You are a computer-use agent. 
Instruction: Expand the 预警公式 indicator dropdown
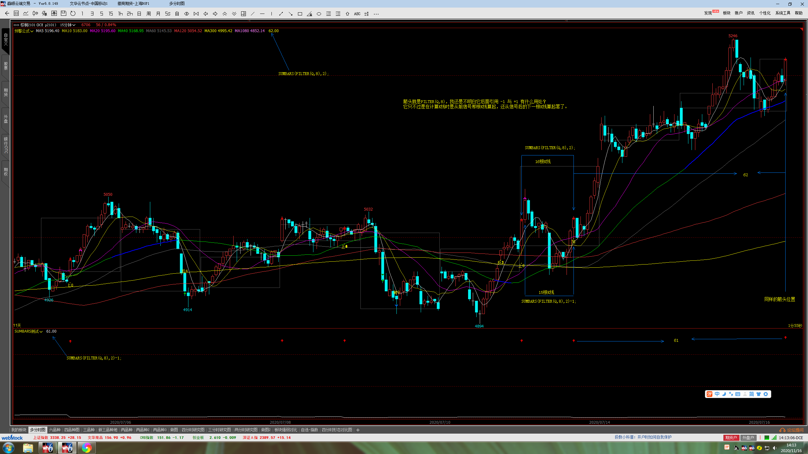coord(24,31)
